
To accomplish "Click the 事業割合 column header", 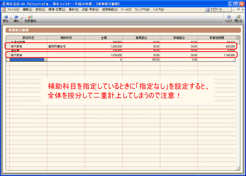I will [x=141, y=38].
